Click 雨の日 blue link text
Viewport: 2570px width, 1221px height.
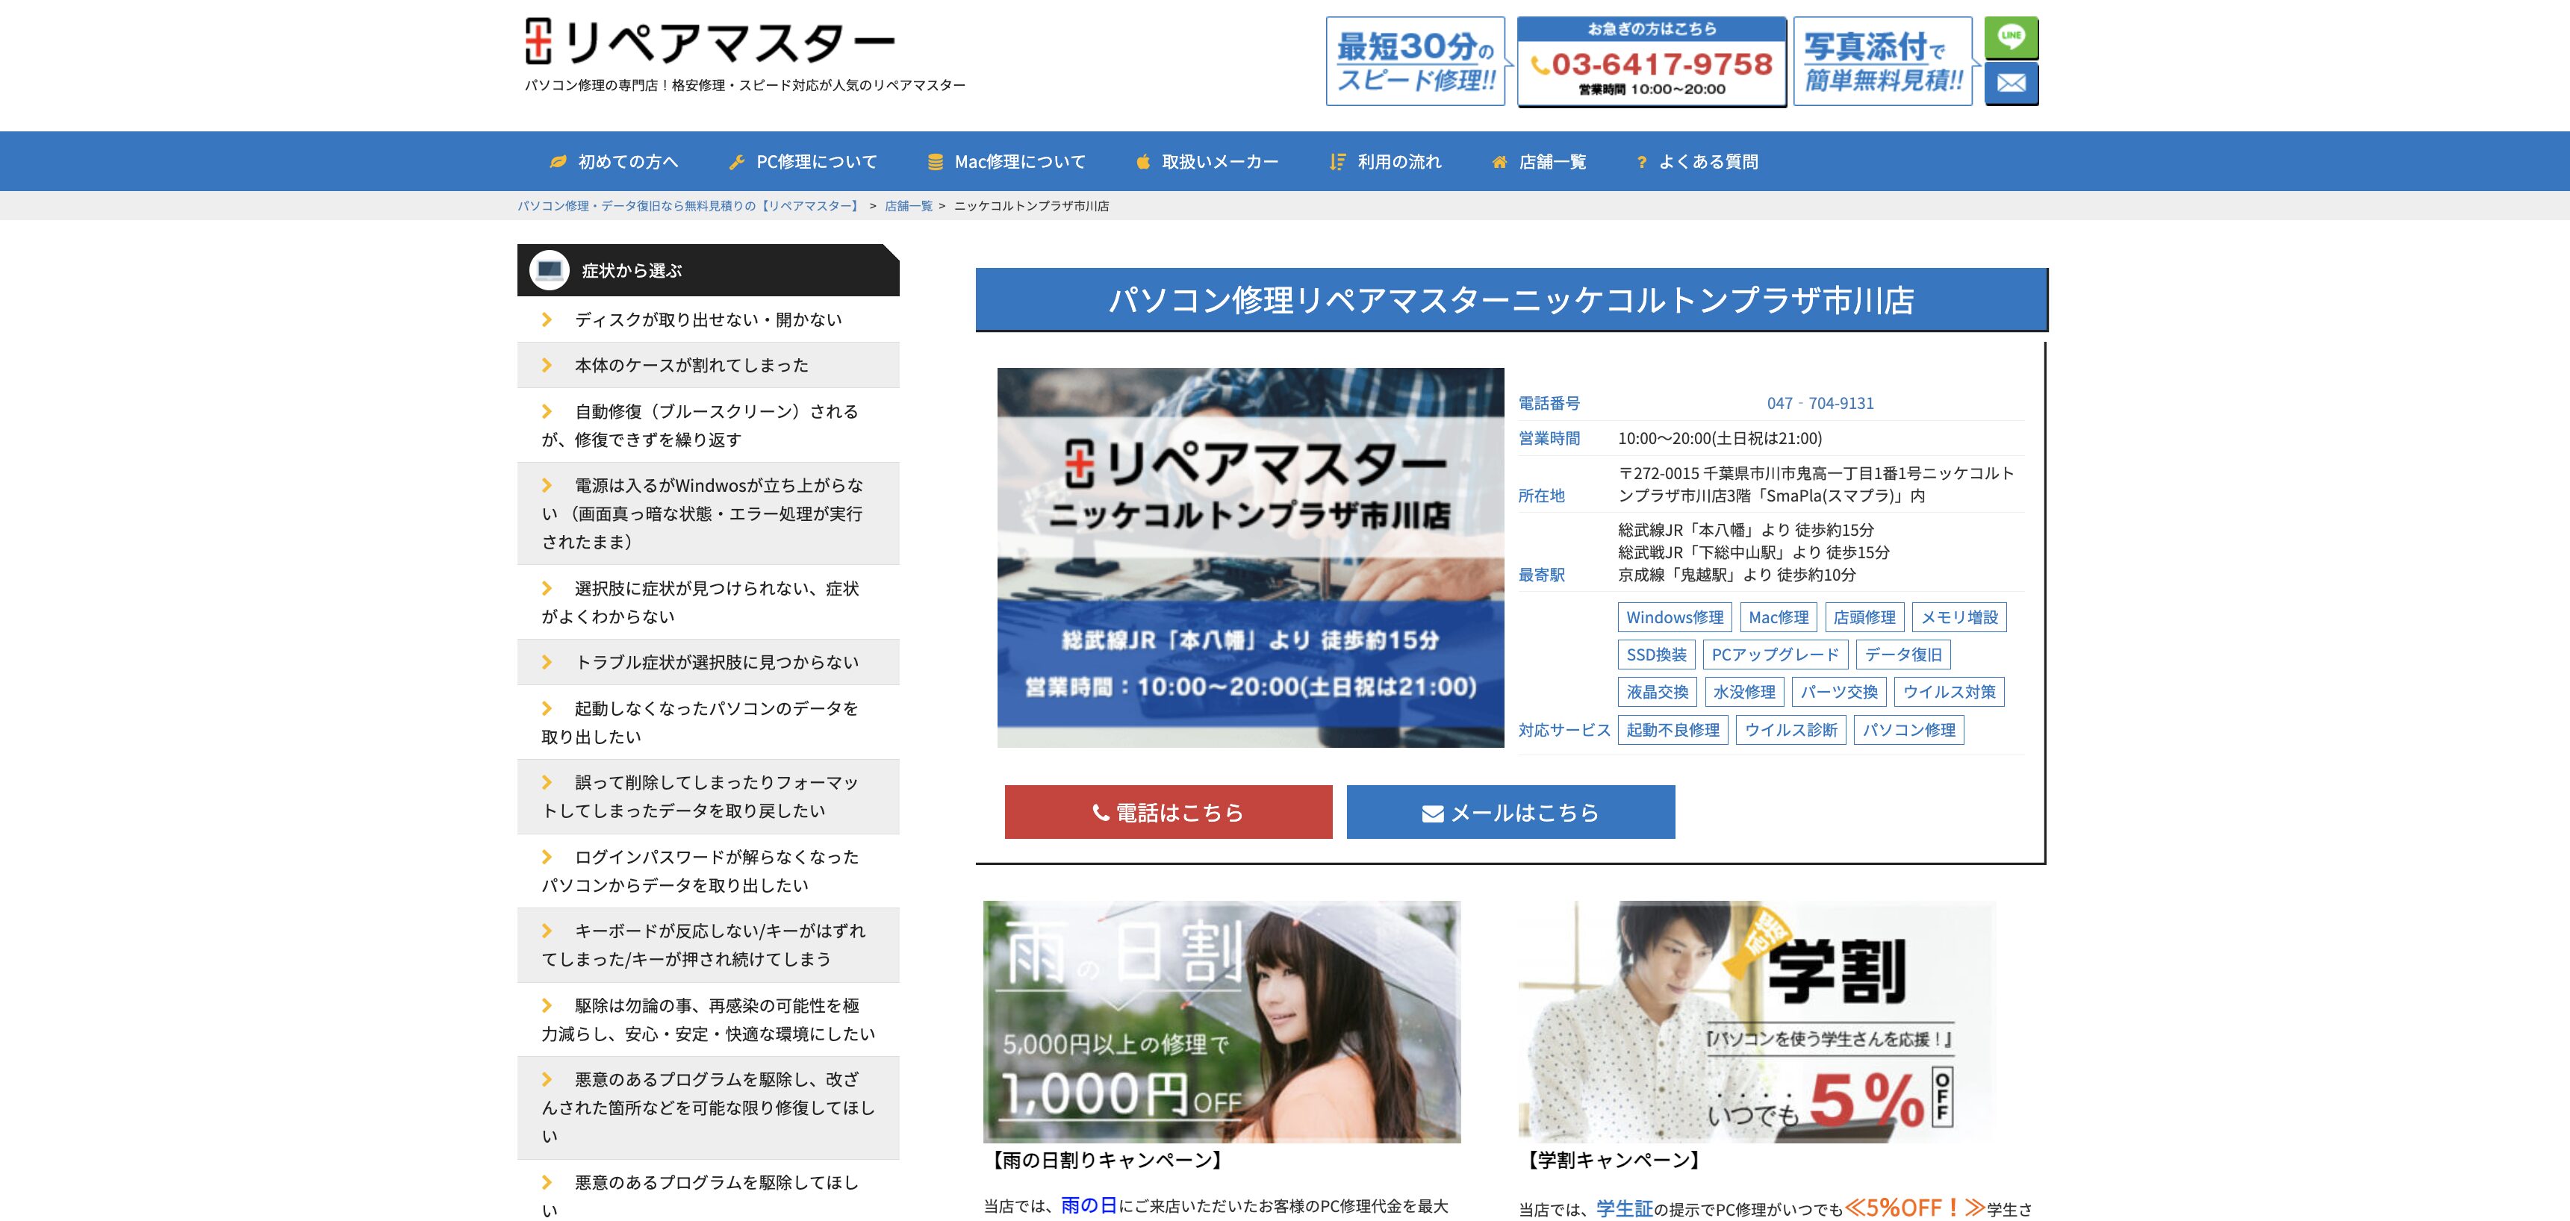[x=1089, y=1205]
